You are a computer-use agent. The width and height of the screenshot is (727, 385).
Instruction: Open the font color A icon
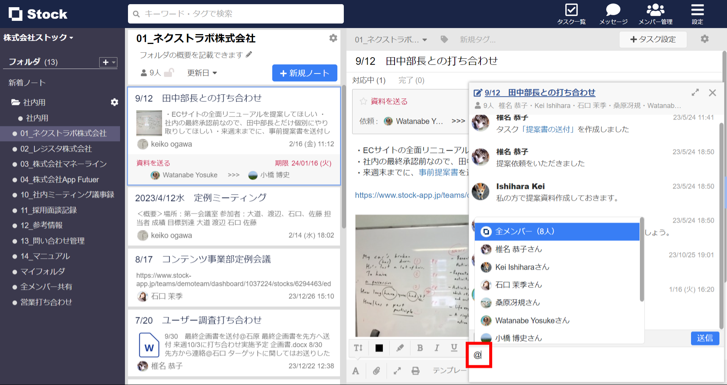point(356,371)
